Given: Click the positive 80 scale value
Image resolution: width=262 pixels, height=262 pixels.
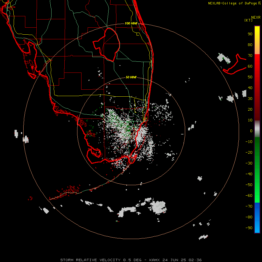Looking at the screenshot, I should click(250, 45).
